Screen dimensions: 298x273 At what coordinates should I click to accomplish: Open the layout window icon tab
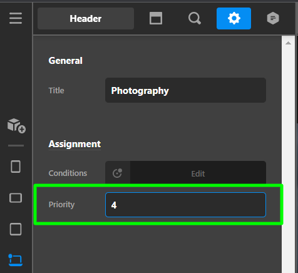pos(156,18)
